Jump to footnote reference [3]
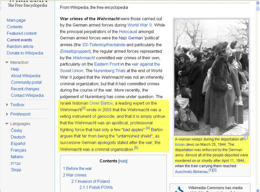This screenshot has width=260, height=192. 84,108
